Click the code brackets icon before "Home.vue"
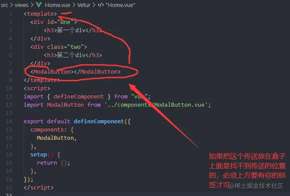This screenshot has width=290, height=196. pos(101,5)
